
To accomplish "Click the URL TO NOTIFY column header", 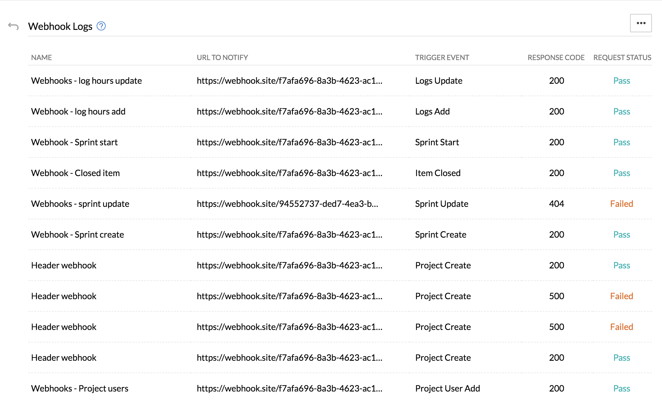I will coord(222,57).
